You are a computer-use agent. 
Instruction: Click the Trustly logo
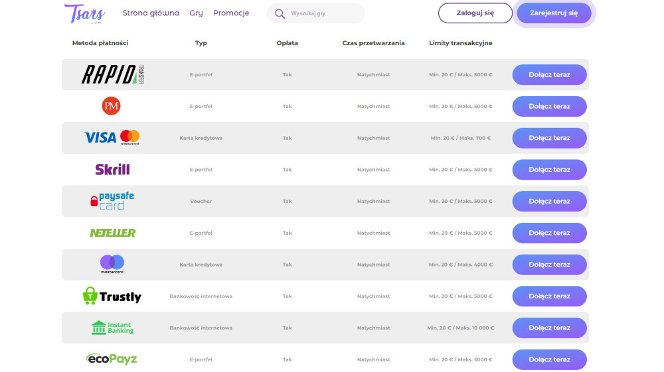pos(112,296)
